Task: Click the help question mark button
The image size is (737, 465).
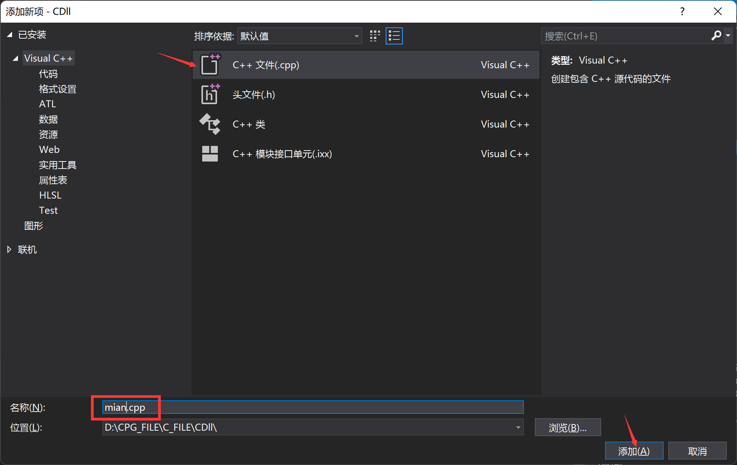Action: click(682, 11)
